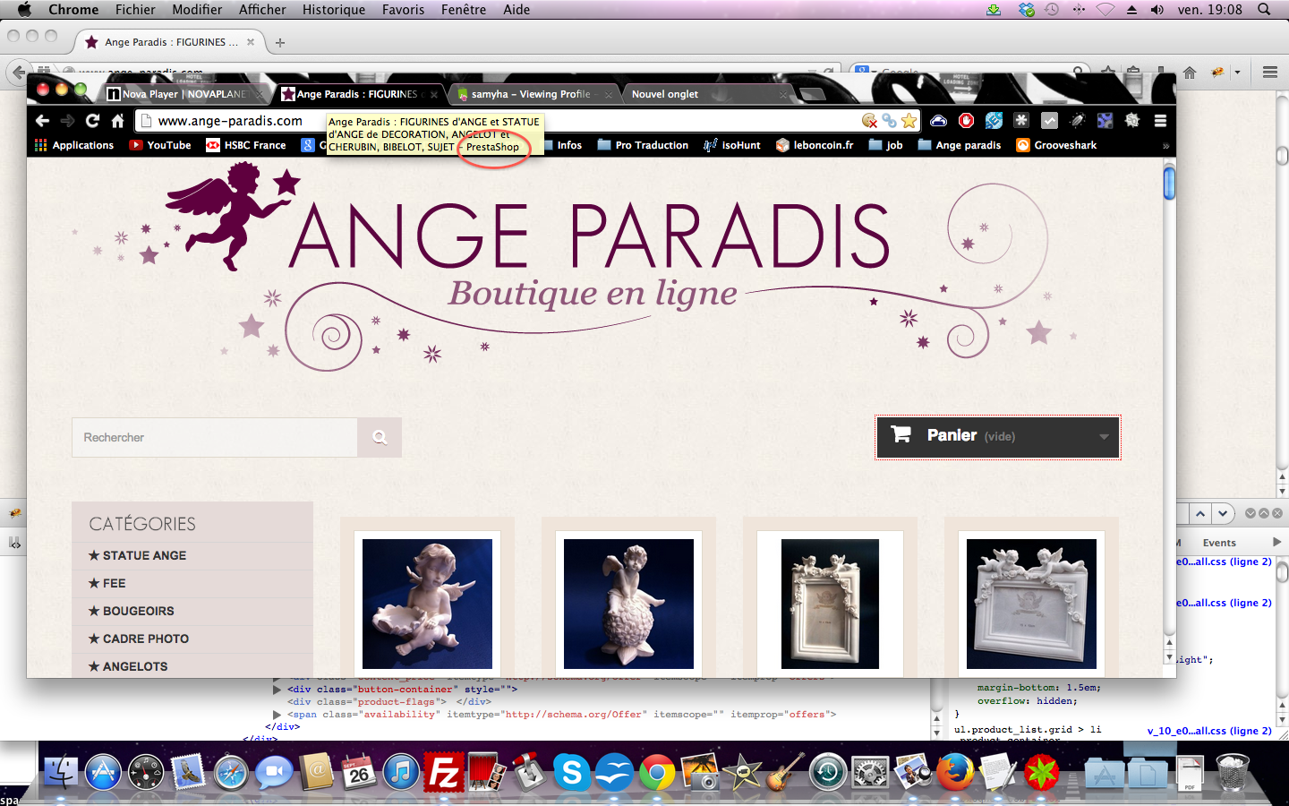This screenshot has height=806, width=1289.
Task: Launch FileZilla from the Dock
Action: tap(443, 772)
